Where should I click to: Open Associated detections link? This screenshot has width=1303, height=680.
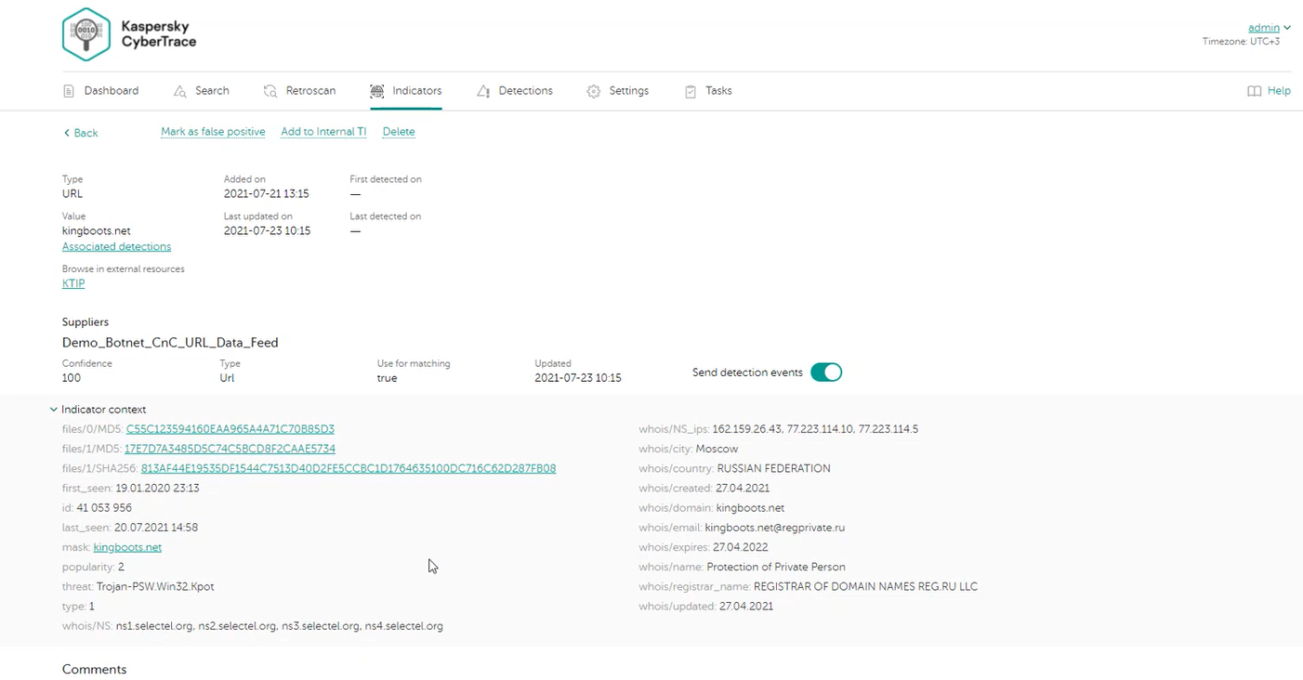[116, 247]
